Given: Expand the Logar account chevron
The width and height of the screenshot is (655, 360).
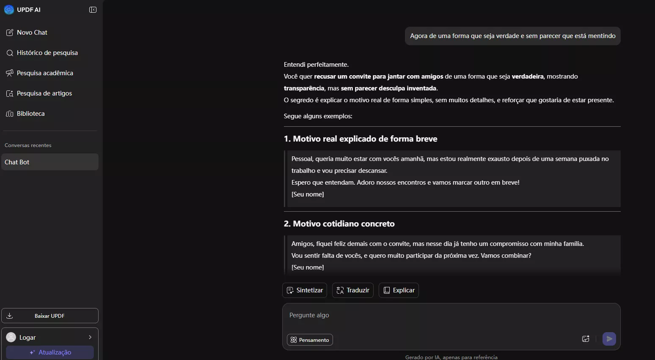Looking at the screenshot, I should [x=90, y=337].
